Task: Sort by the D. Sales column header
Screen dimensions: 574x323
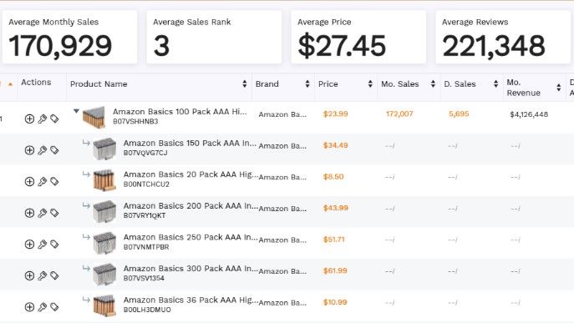Action: [x=460, y=84]
